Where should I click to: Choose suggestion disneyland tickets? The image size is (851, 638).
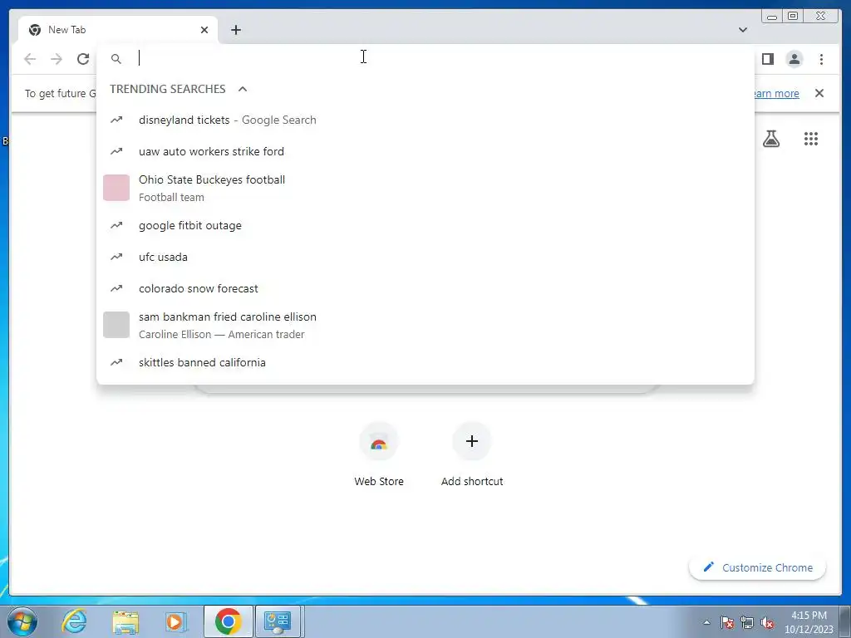pos(425,120)
